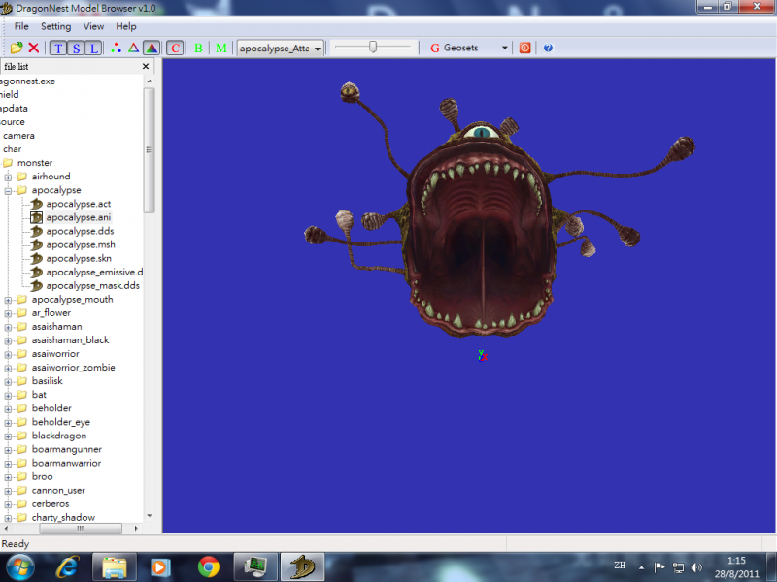Image resolution: width=777 pixels, height=582 pixels.
Task: Expand the beholder folder
Action: (8, 408)
